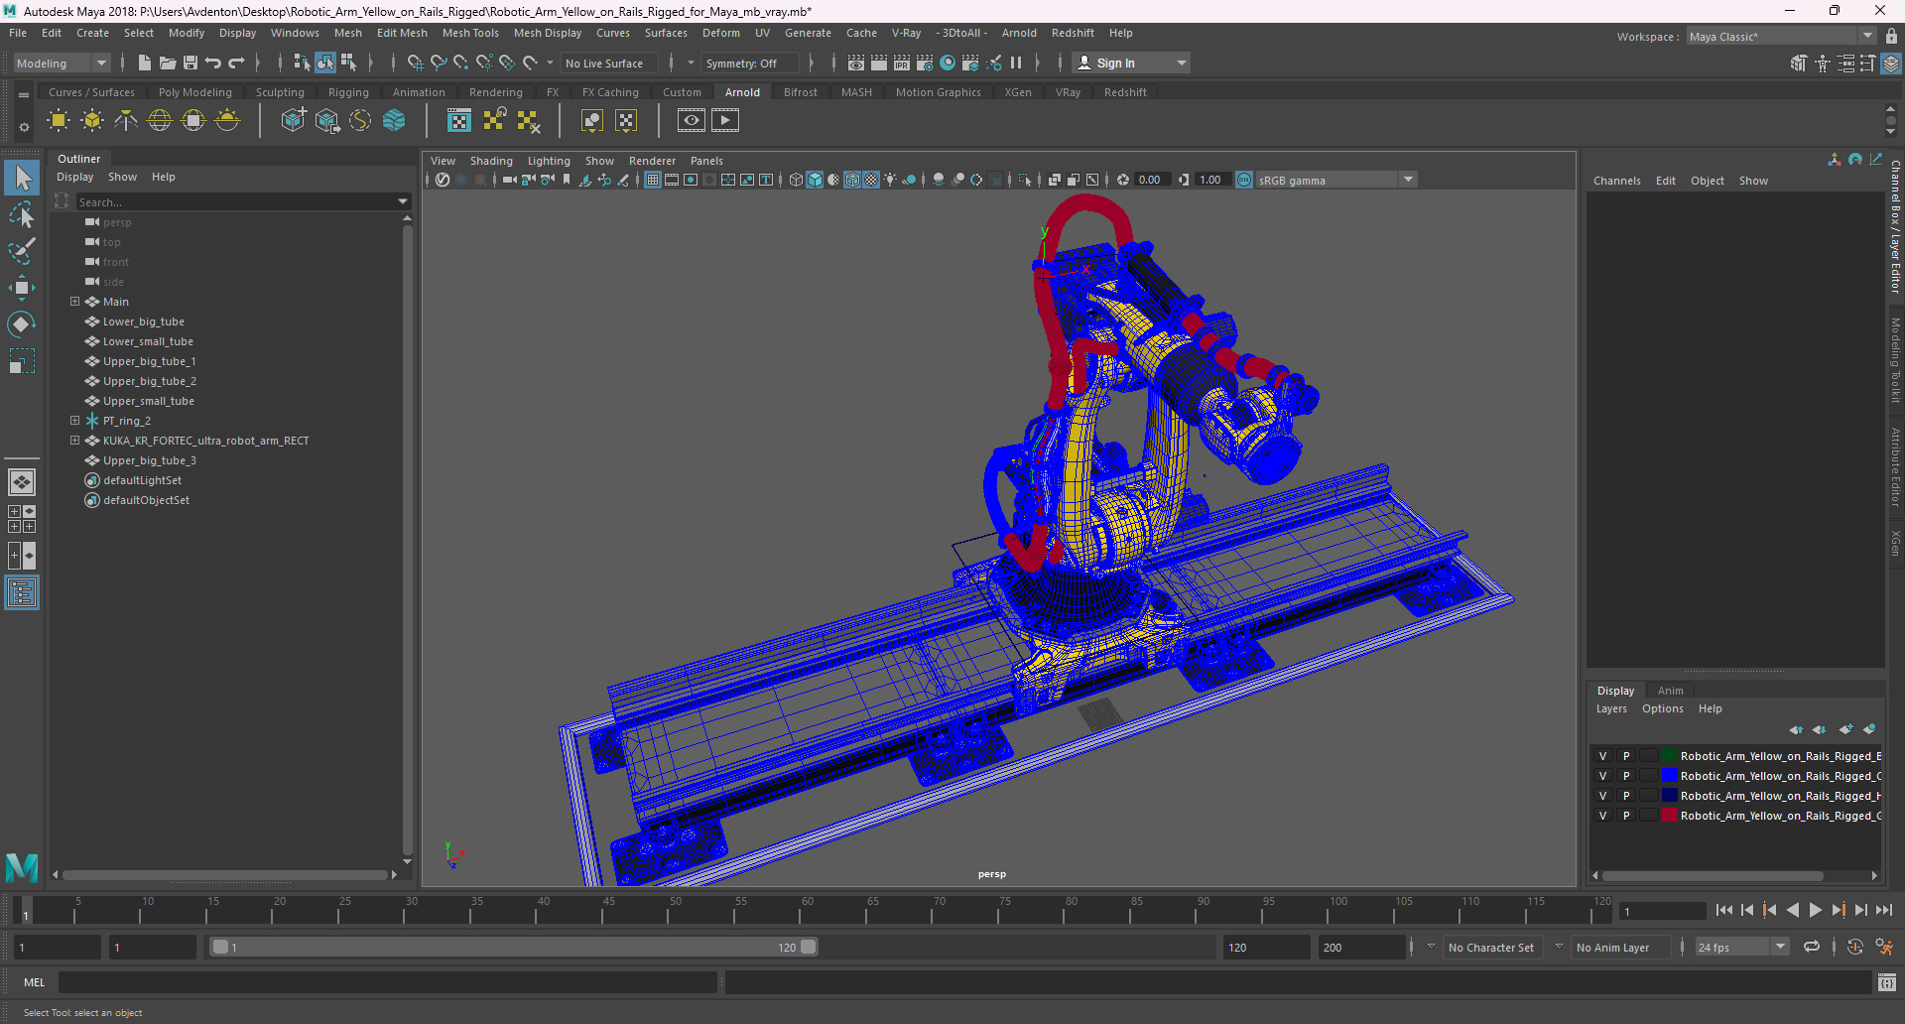Click dark red layer color swatch

tap(1670, 816)
